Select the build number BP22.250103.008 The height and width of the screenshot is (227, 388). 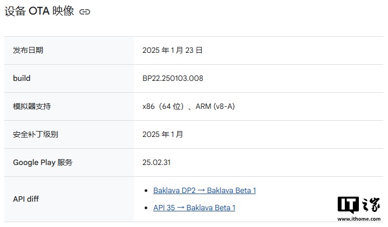[173, 78]
